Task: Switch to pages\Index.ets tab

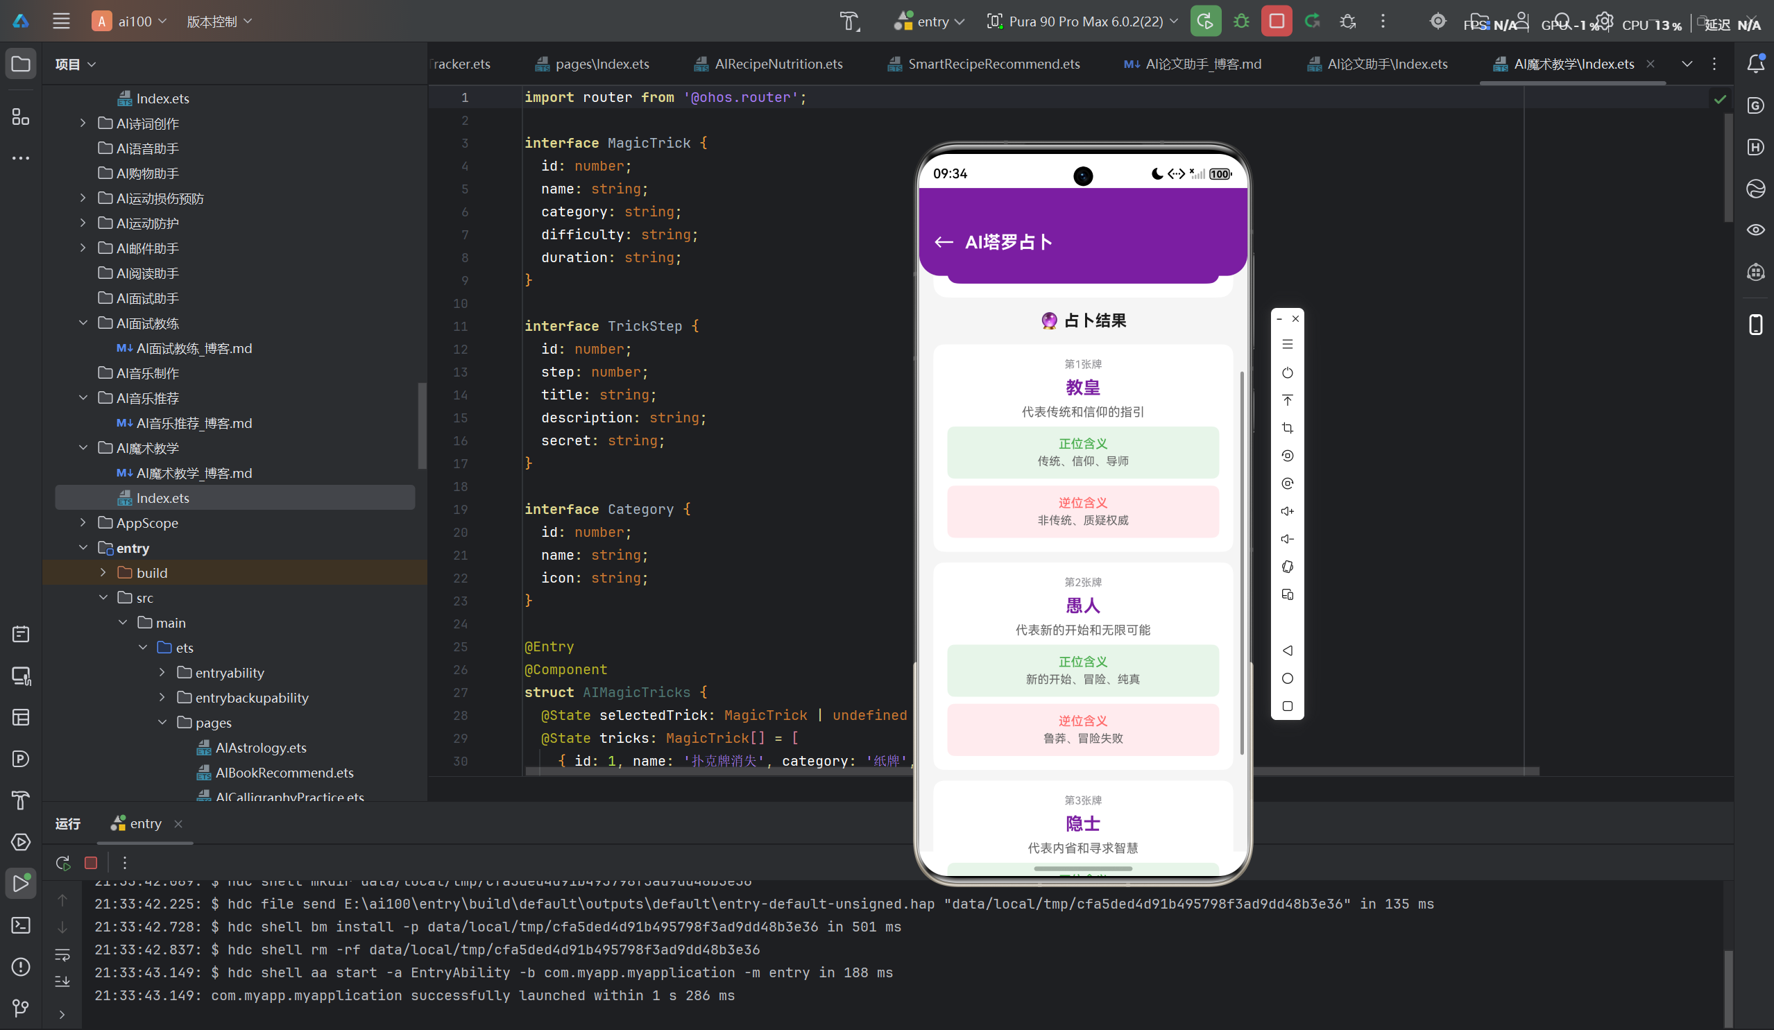Action: (x=592, y=64)
